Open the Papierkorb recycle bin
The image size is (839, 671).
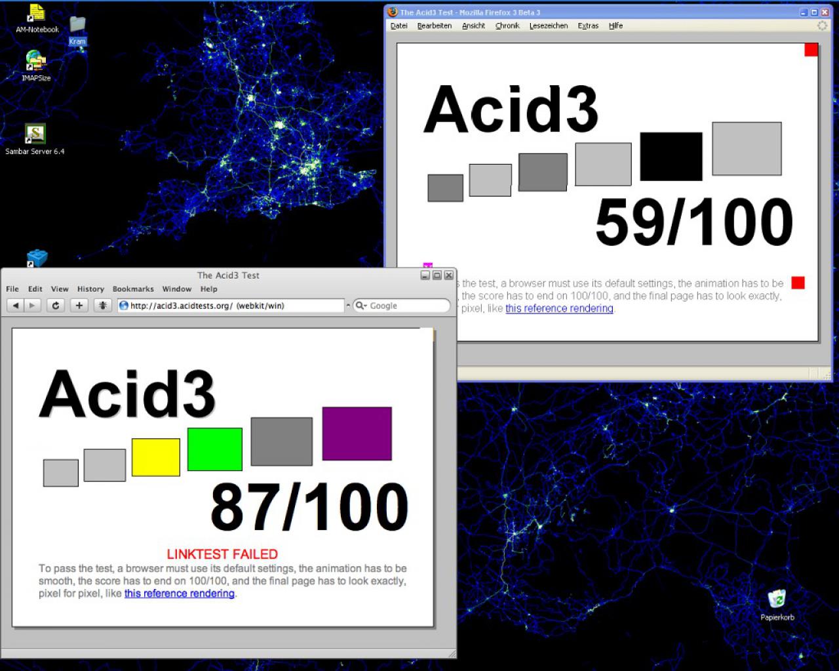777,605
